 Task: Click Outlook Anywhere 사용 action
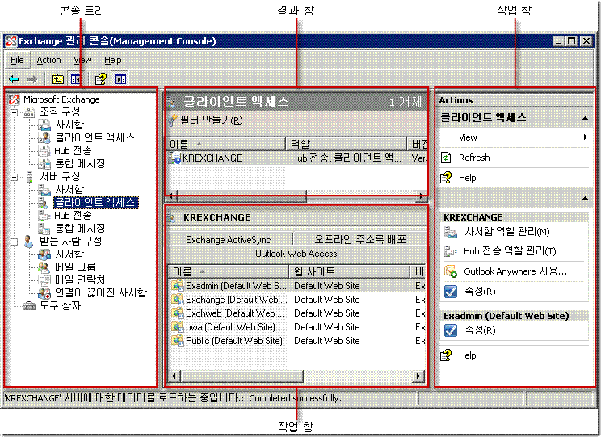515,271
